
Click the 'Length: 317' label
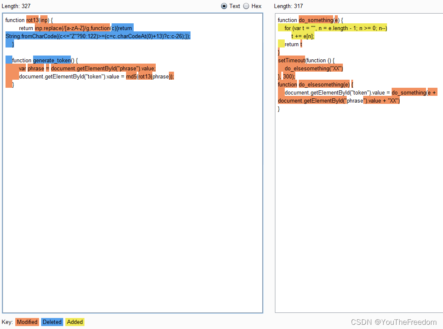pyautogui.click(x=289, y=6)
